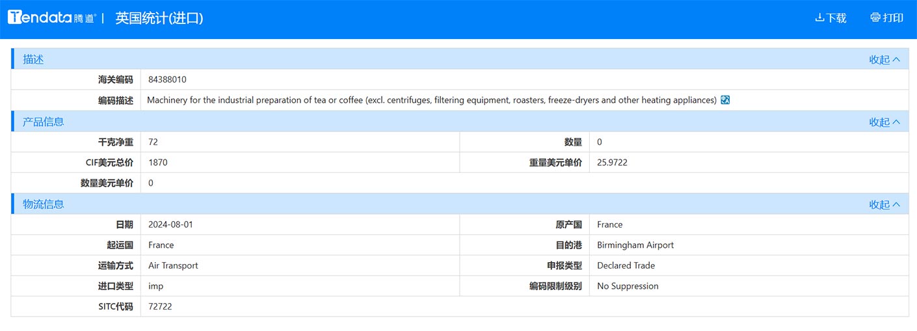Click the declaration type Declared Trade
This screenshot has width=917, height=331.
pyautogui.click(x=626, y=265)
